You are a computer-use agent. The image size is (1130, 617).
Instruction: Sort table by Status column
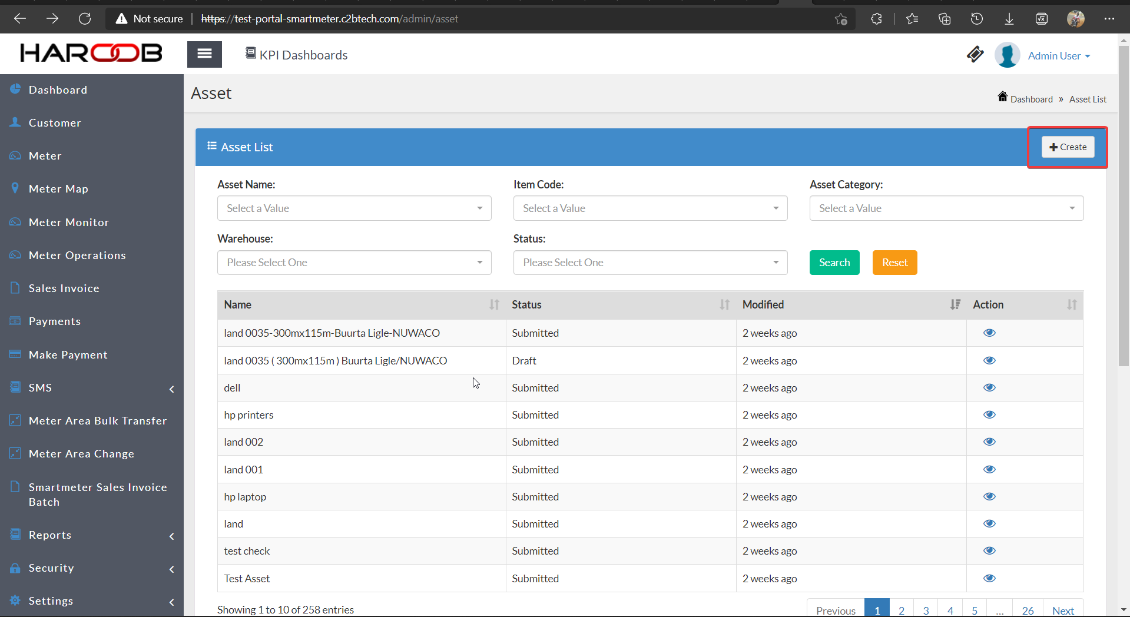(x=621, y=304)
